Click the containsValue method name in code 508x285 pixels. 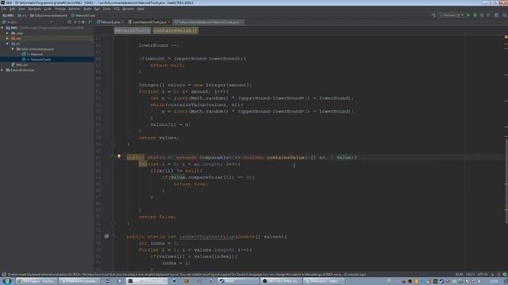pos(286,158)
